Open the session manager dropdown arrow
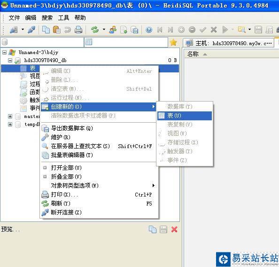Screen dimensions: 279x267 [x=23, y=30]
